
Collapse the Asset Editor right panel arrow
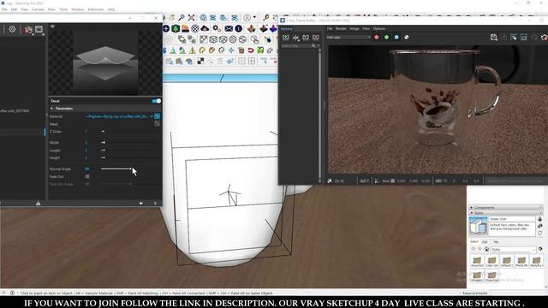click(46, 115)
